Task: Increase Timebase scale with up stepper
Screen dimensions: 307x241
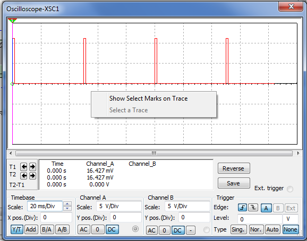Action: click(x=67, y=204)
